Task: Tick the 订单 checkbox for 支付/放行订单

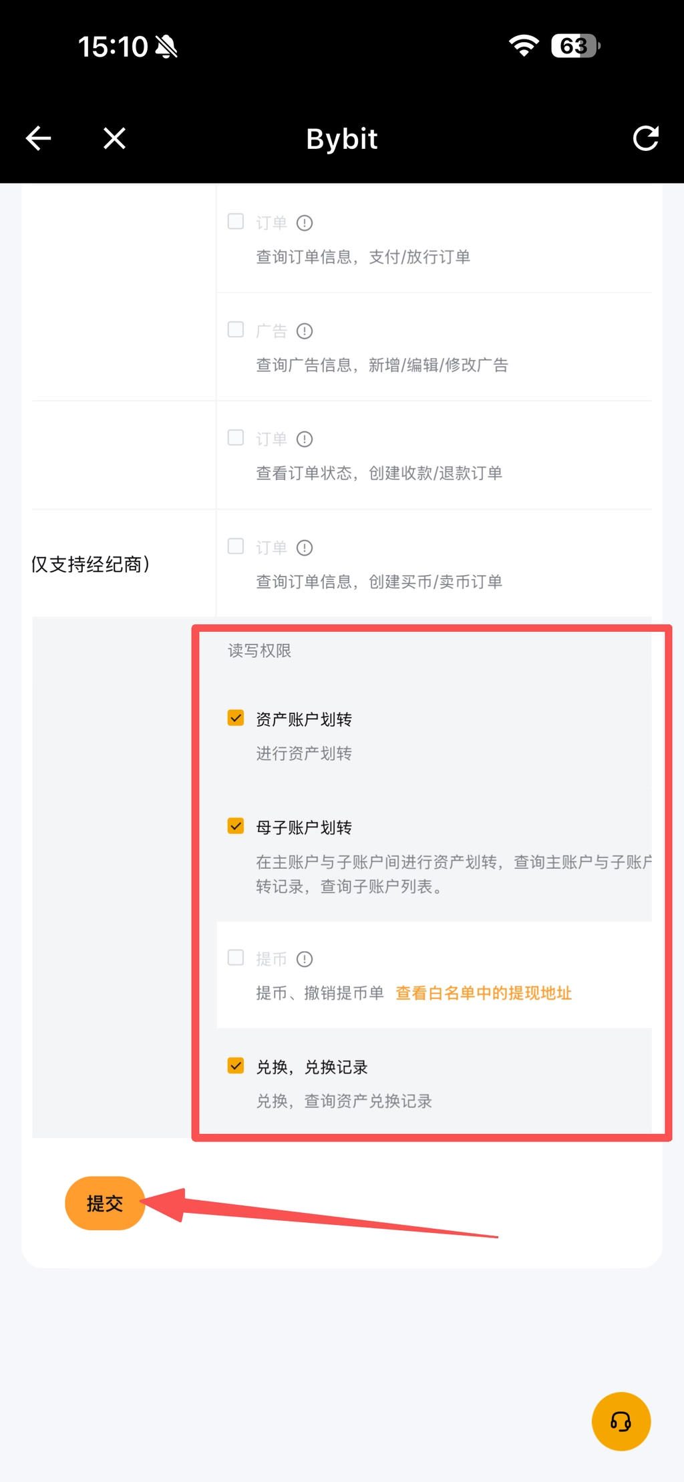Action: click(236, 222)
